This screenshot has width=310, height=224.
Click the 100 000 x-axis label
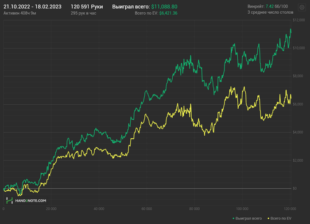click(242, 209)
